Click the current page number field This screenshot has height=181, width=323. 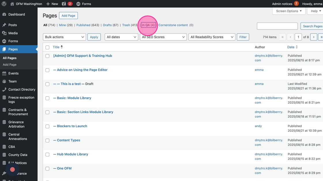[x=298, y=37]
